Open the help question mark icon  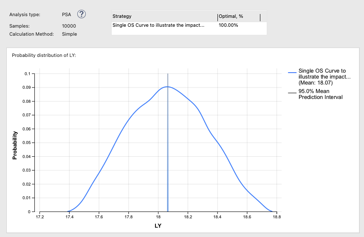pos(82,14)
